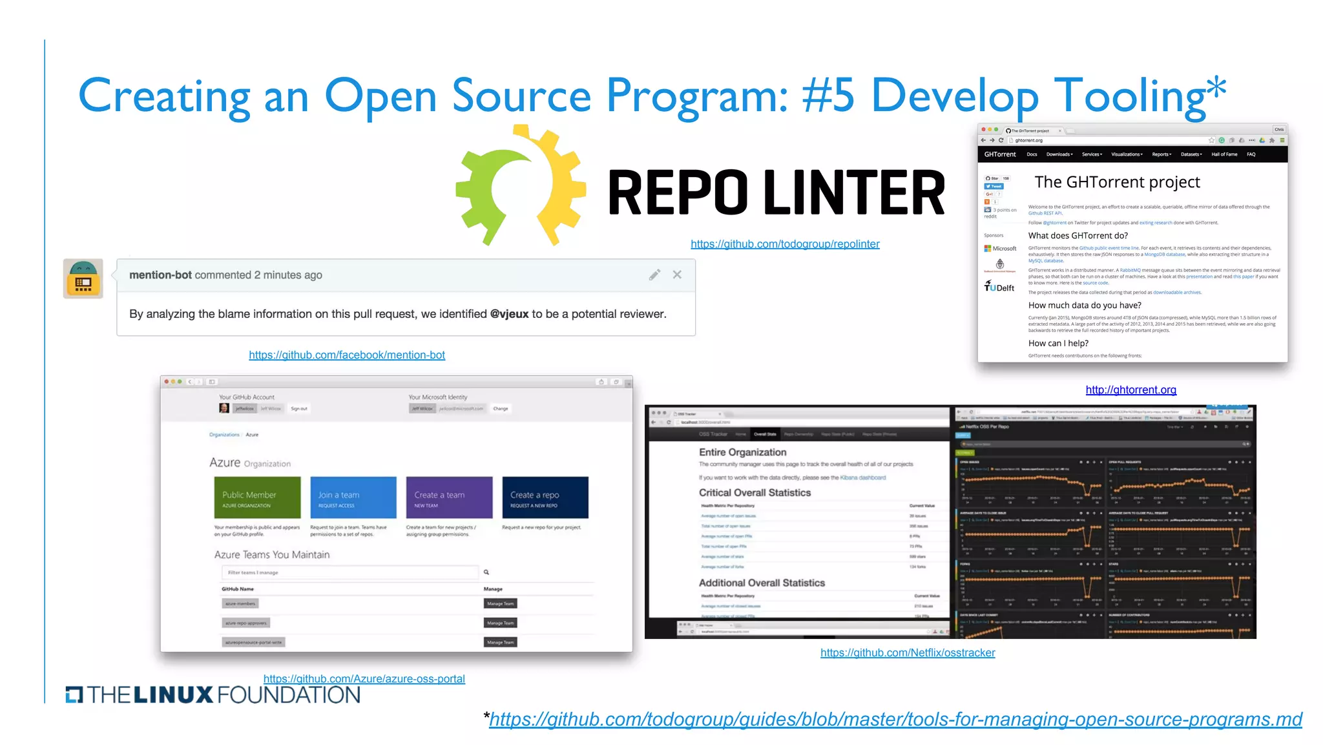Click browser back arrow in GHTorrent window

(x=984, y=140)
